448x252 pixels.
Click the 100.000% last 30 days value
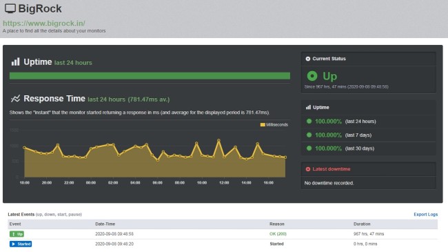(x=328, y=148)
